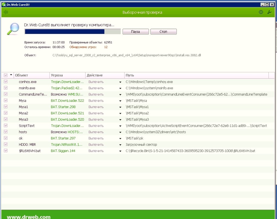Screen dimensions: 277x219
Task: Toggle checkbox for ok row
Action: [6, 138]
